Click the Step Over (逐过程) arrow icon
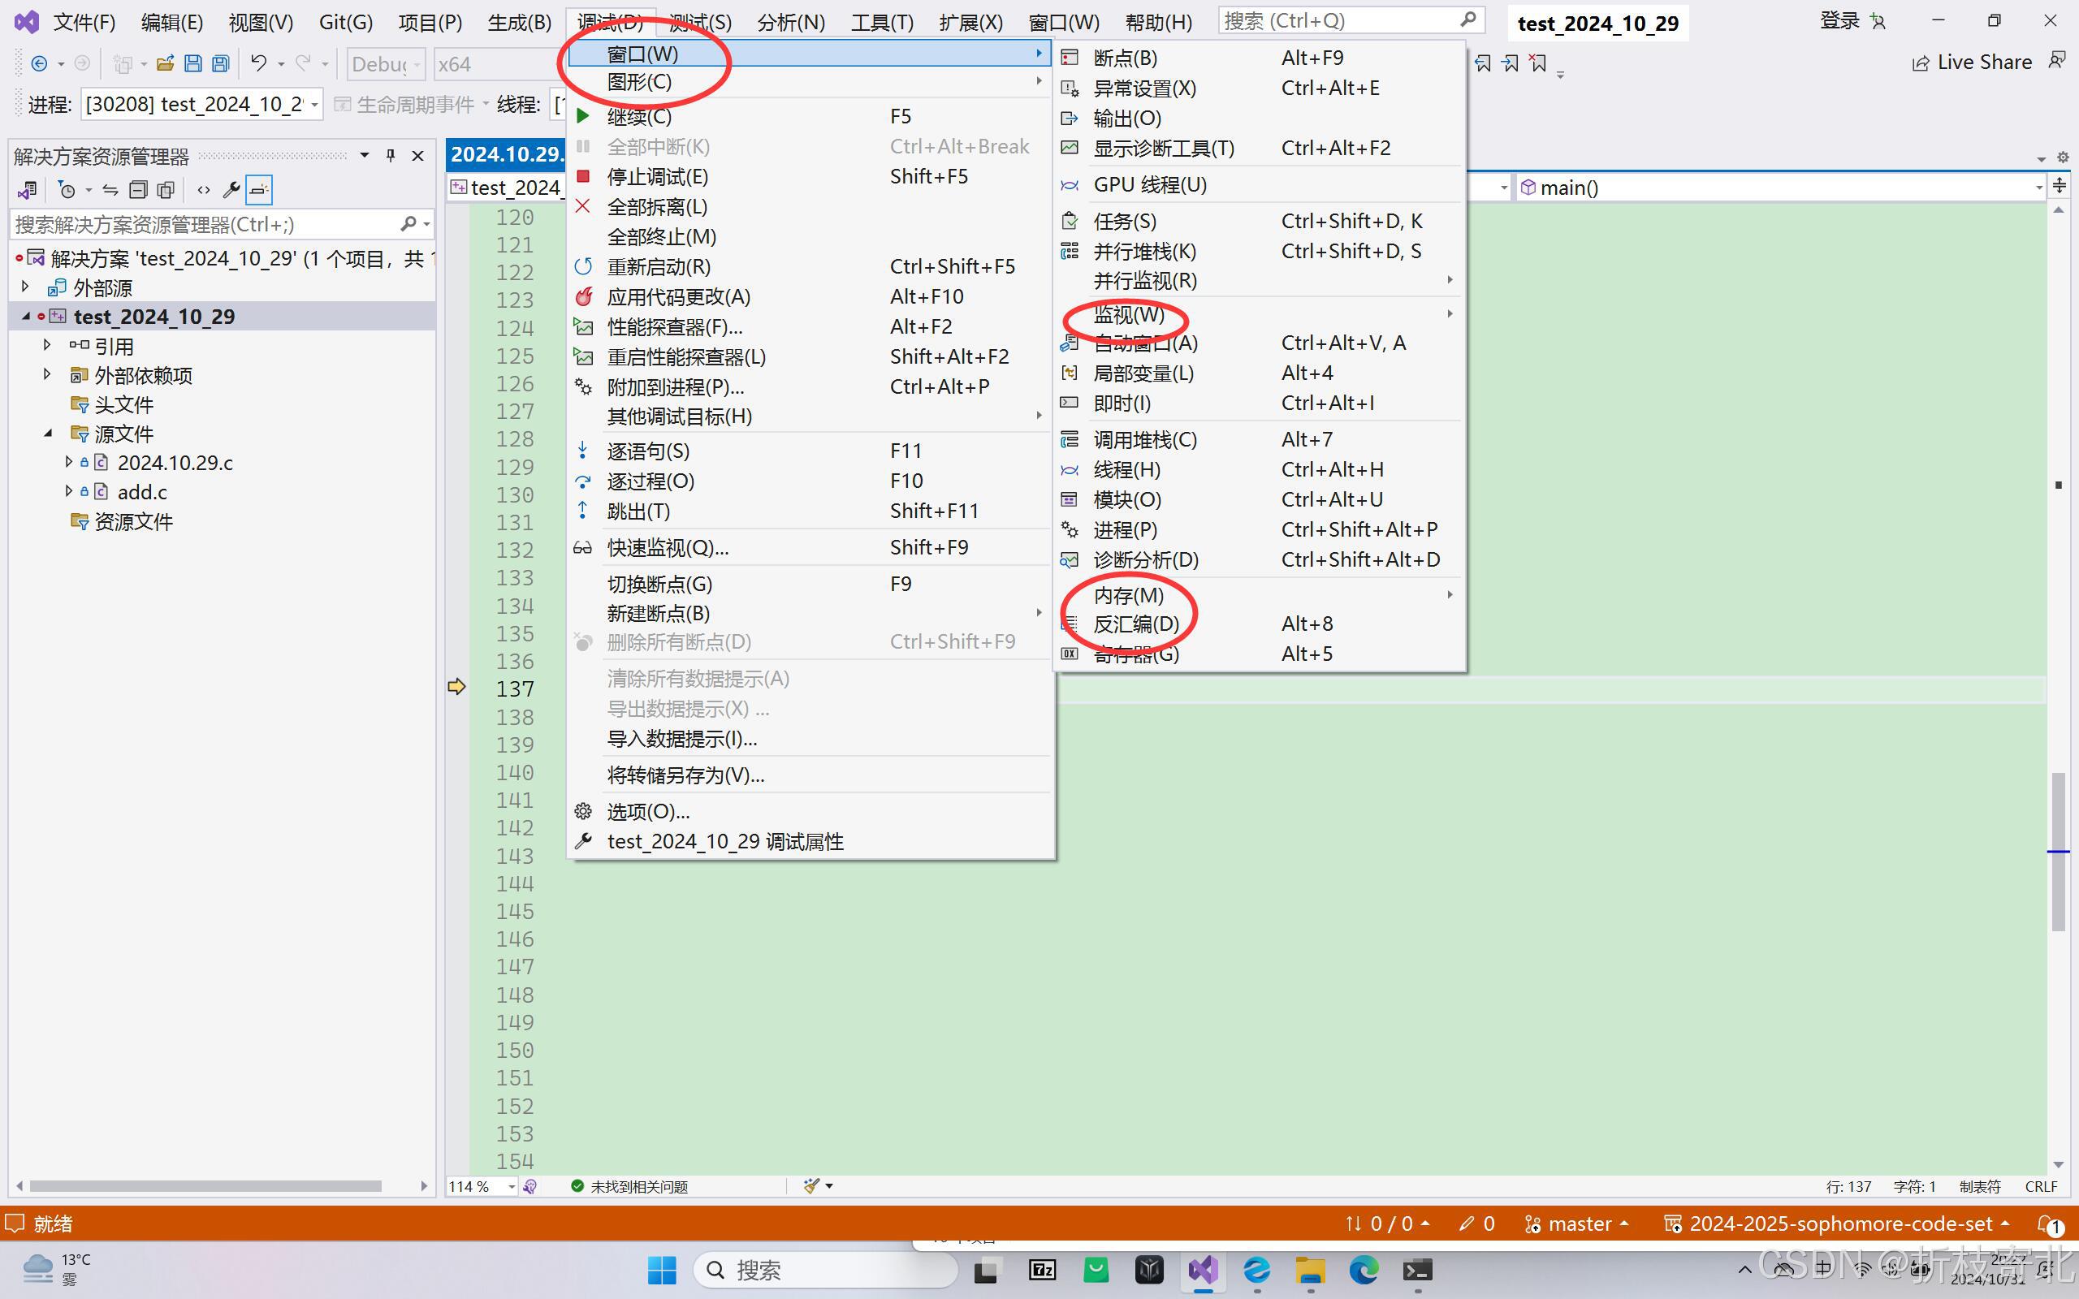This screenshot has width=2079, height=1299. click(x=583, y=481)
